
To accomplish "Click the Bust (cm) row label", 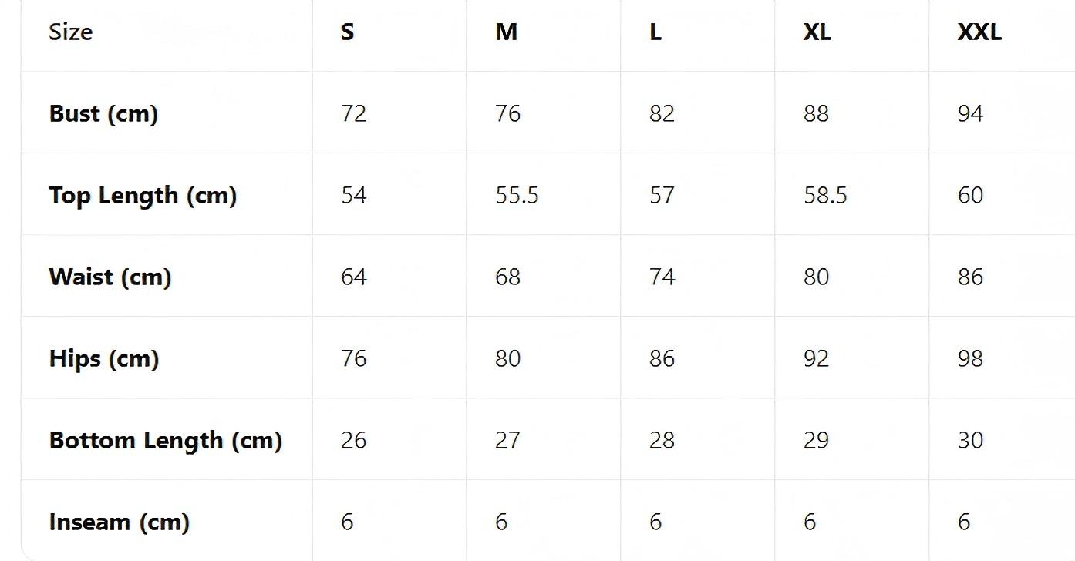I will coord(103,114).
